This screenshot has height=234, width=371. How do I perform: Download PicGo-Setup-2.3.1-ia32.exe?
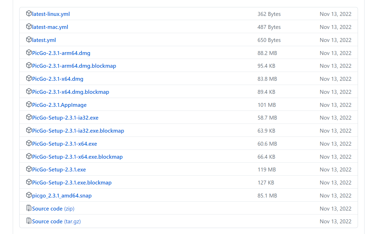click(x=65, y=118)
